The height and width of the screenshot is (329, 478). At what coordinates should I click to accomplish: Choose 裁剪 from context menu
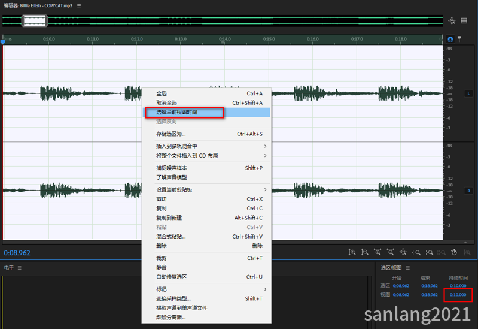pyautogui.click(x=206, y=258)
